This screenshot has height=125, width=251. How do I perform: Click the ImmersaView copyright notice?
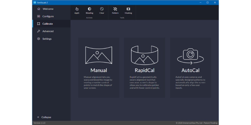[197, 123]
